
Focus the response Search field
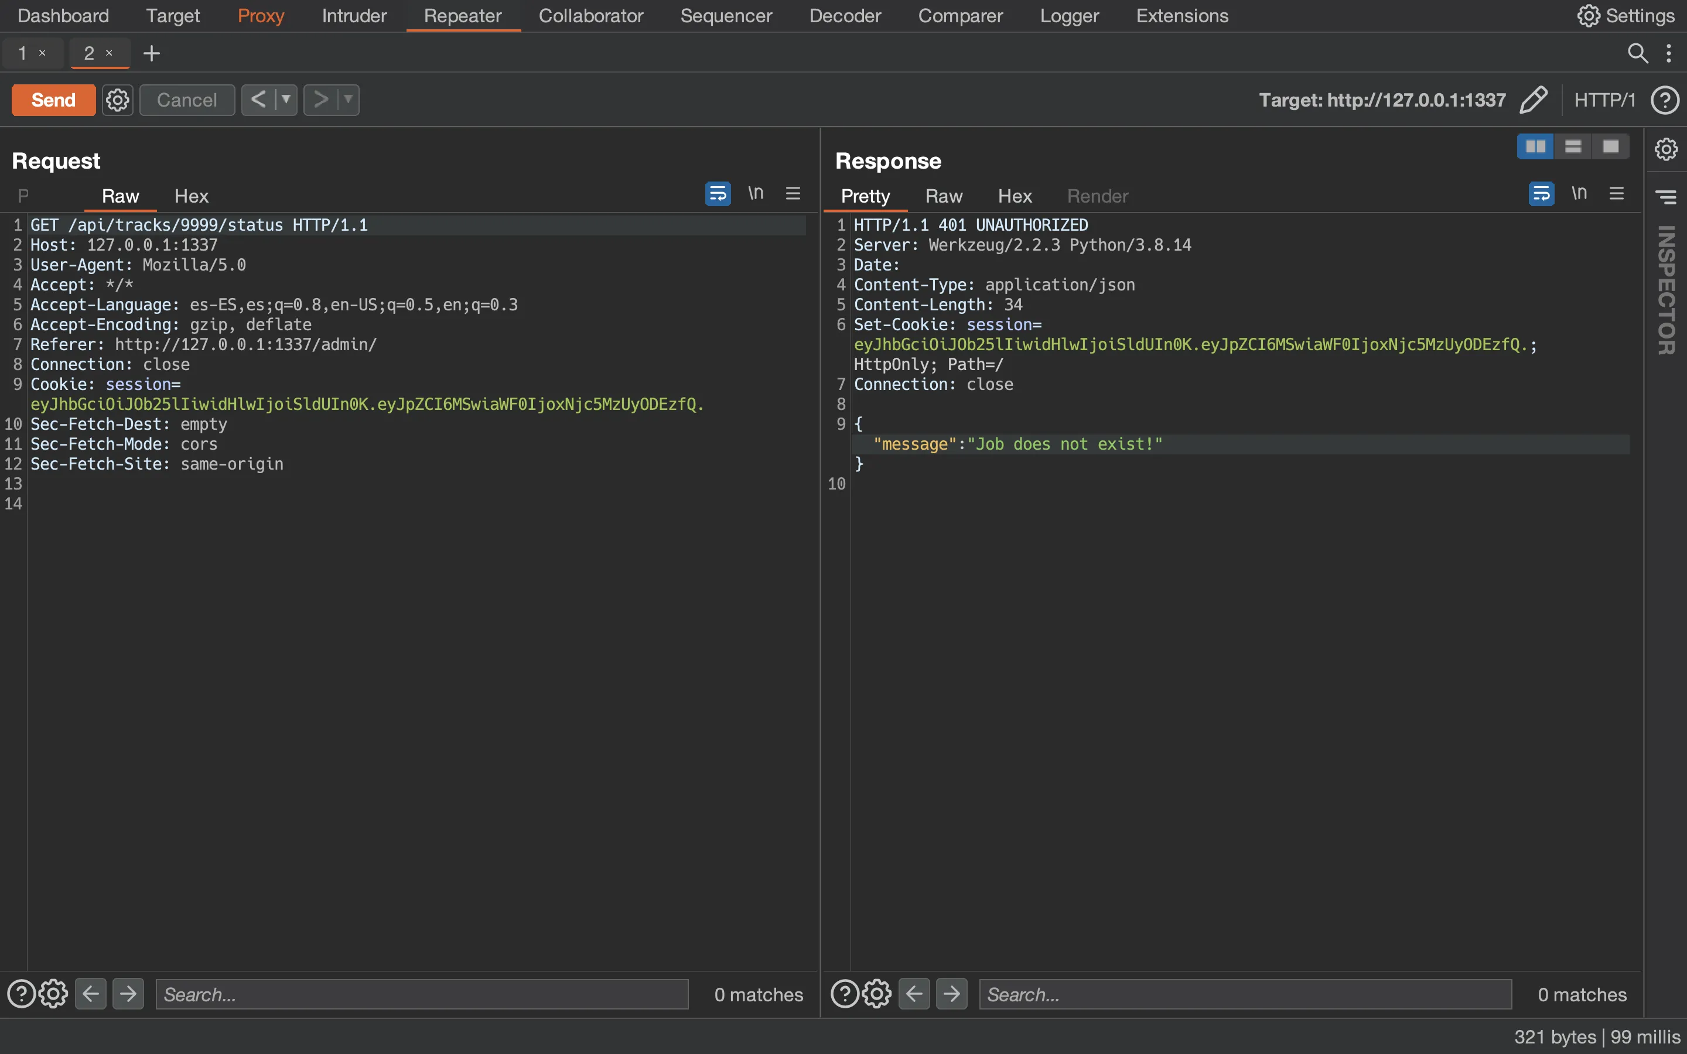[1246, 994]
